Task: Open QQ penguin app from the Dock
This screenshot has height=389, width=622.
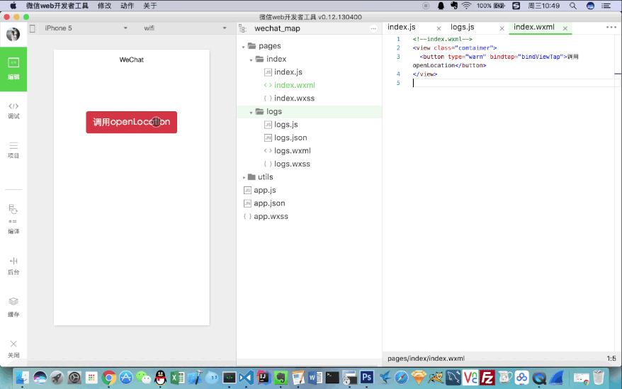Action: pos(161,378)
